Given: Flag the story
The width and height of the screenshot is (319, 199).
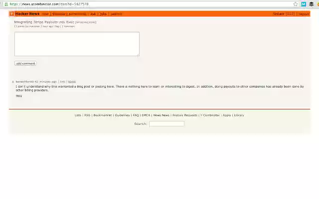Looking at the screenshot, I should [x=57, y=26].
